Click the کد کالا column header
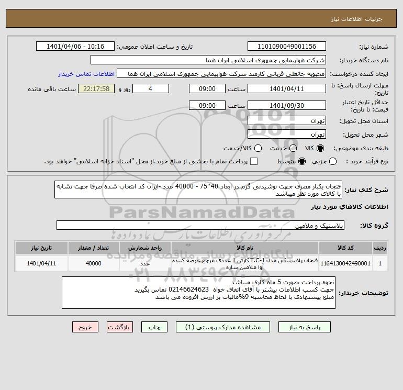The width and height of the screenshot is (403, 390). coord(345,248)
